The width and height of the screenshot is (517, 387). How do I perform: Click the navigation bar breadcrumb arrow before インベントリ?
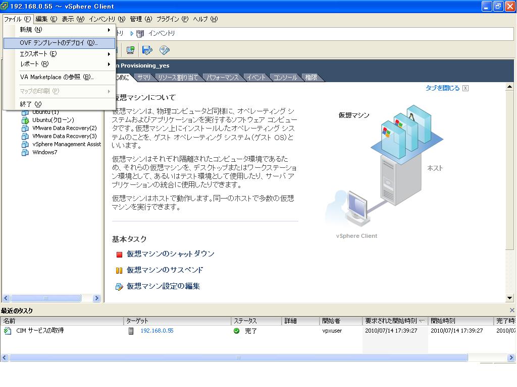(132, 34)
